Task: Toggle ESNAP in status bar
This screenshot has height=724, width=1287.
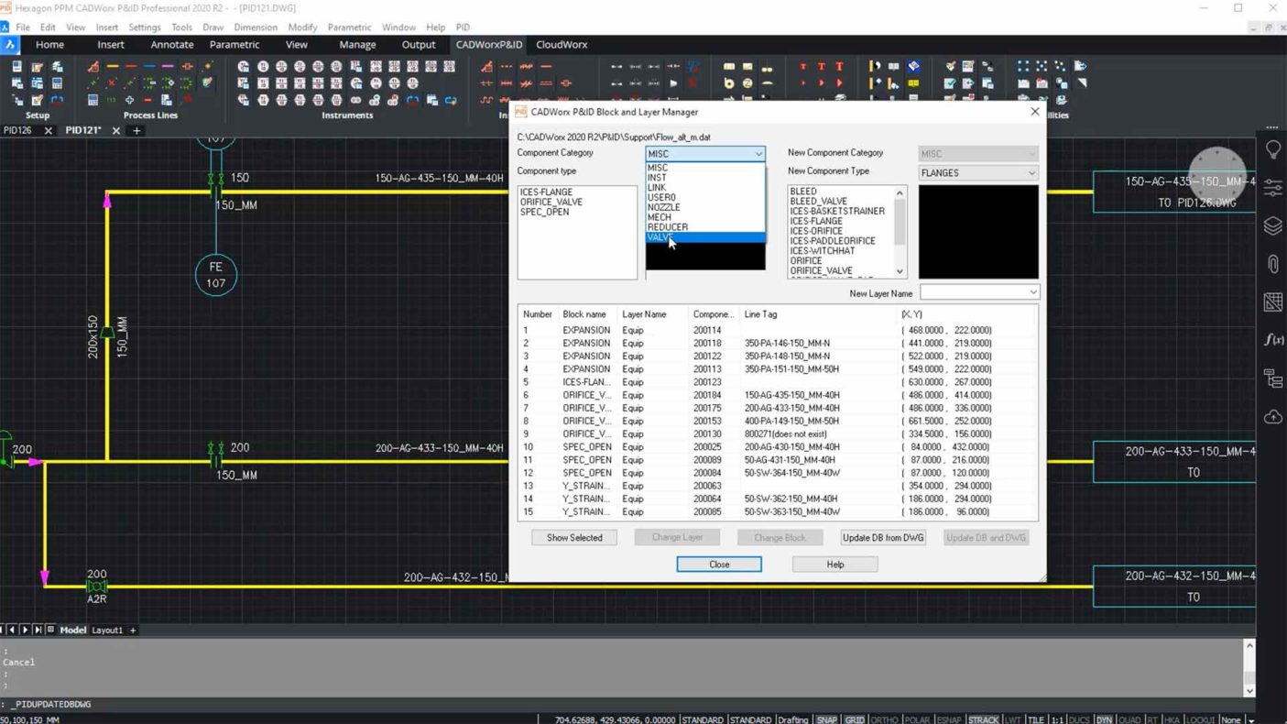Action: (x=949, y=719)
